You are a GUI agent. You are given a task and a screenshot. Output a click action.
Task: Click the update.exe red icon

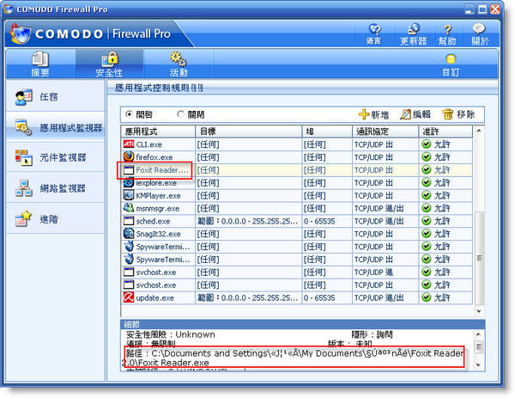tap(129, 297)
